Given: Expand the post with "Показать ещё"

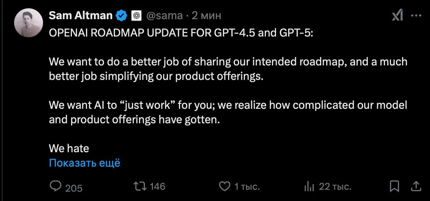Looking at the screenshot, I should coord(85,163).
